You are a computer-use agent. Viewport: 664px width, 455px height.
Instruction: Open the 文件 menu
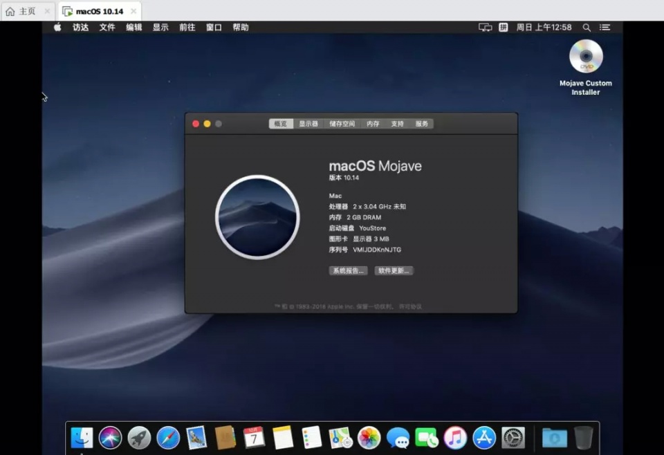(107, 28)
